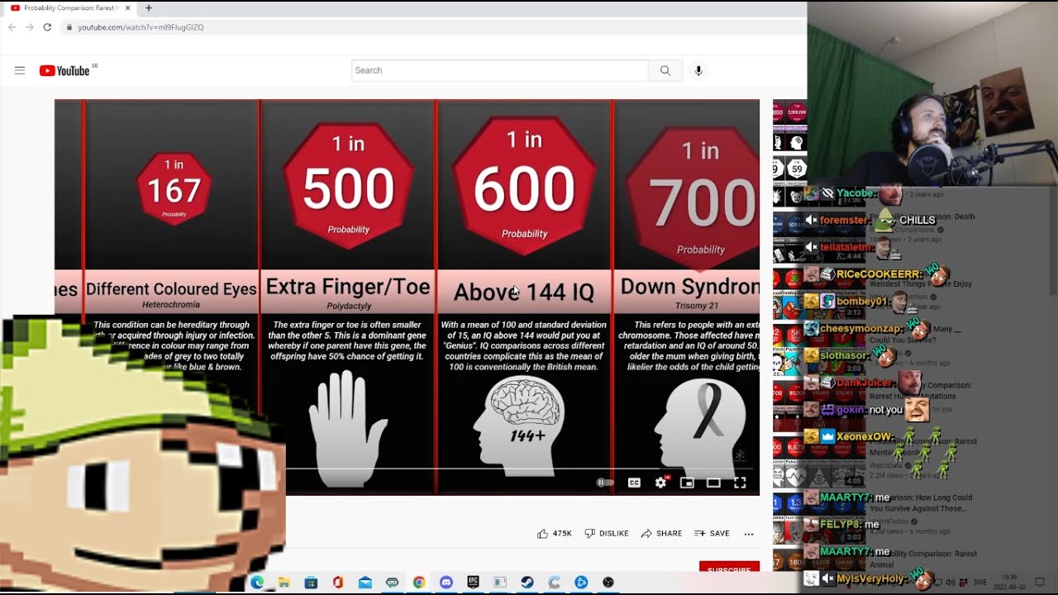
Task: Click the 'Extra Finger/Toe' heading in the video
Action: pos(348,287)
